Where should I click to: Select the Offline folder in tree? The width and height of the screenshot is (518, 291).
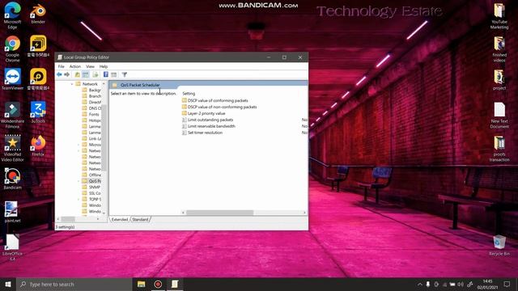point(91,175)
